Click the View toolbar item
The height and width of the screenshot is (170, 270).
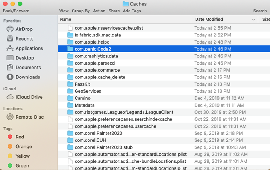[x=64, y=11]
